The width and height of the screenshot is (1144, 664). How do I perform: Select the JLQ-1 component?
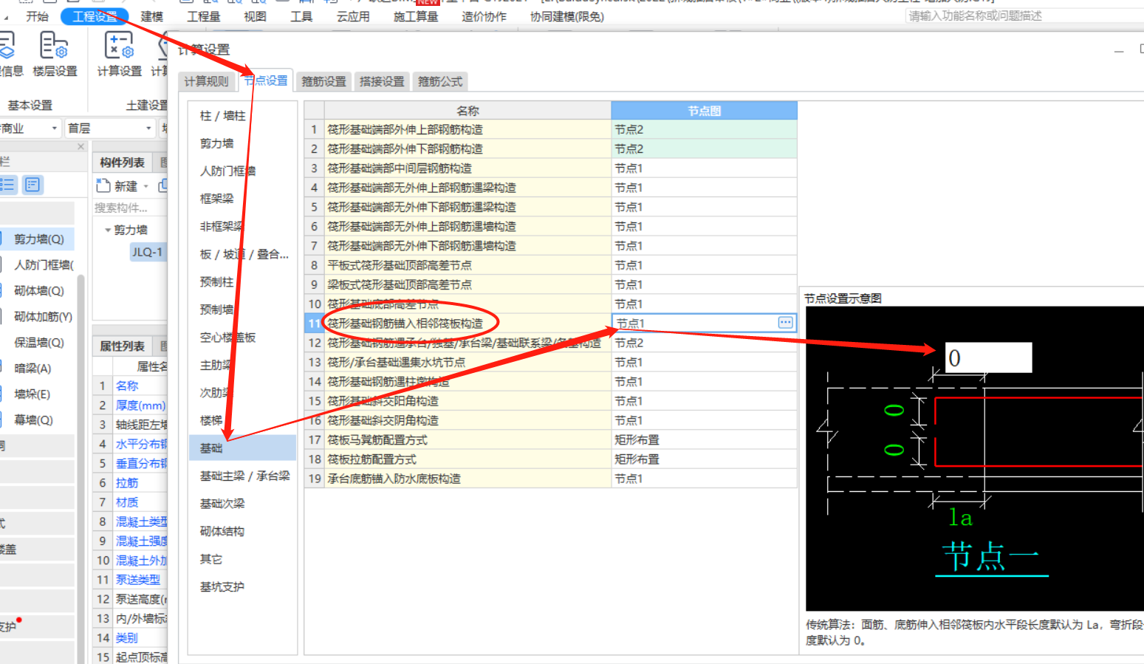tap(147, 252)
